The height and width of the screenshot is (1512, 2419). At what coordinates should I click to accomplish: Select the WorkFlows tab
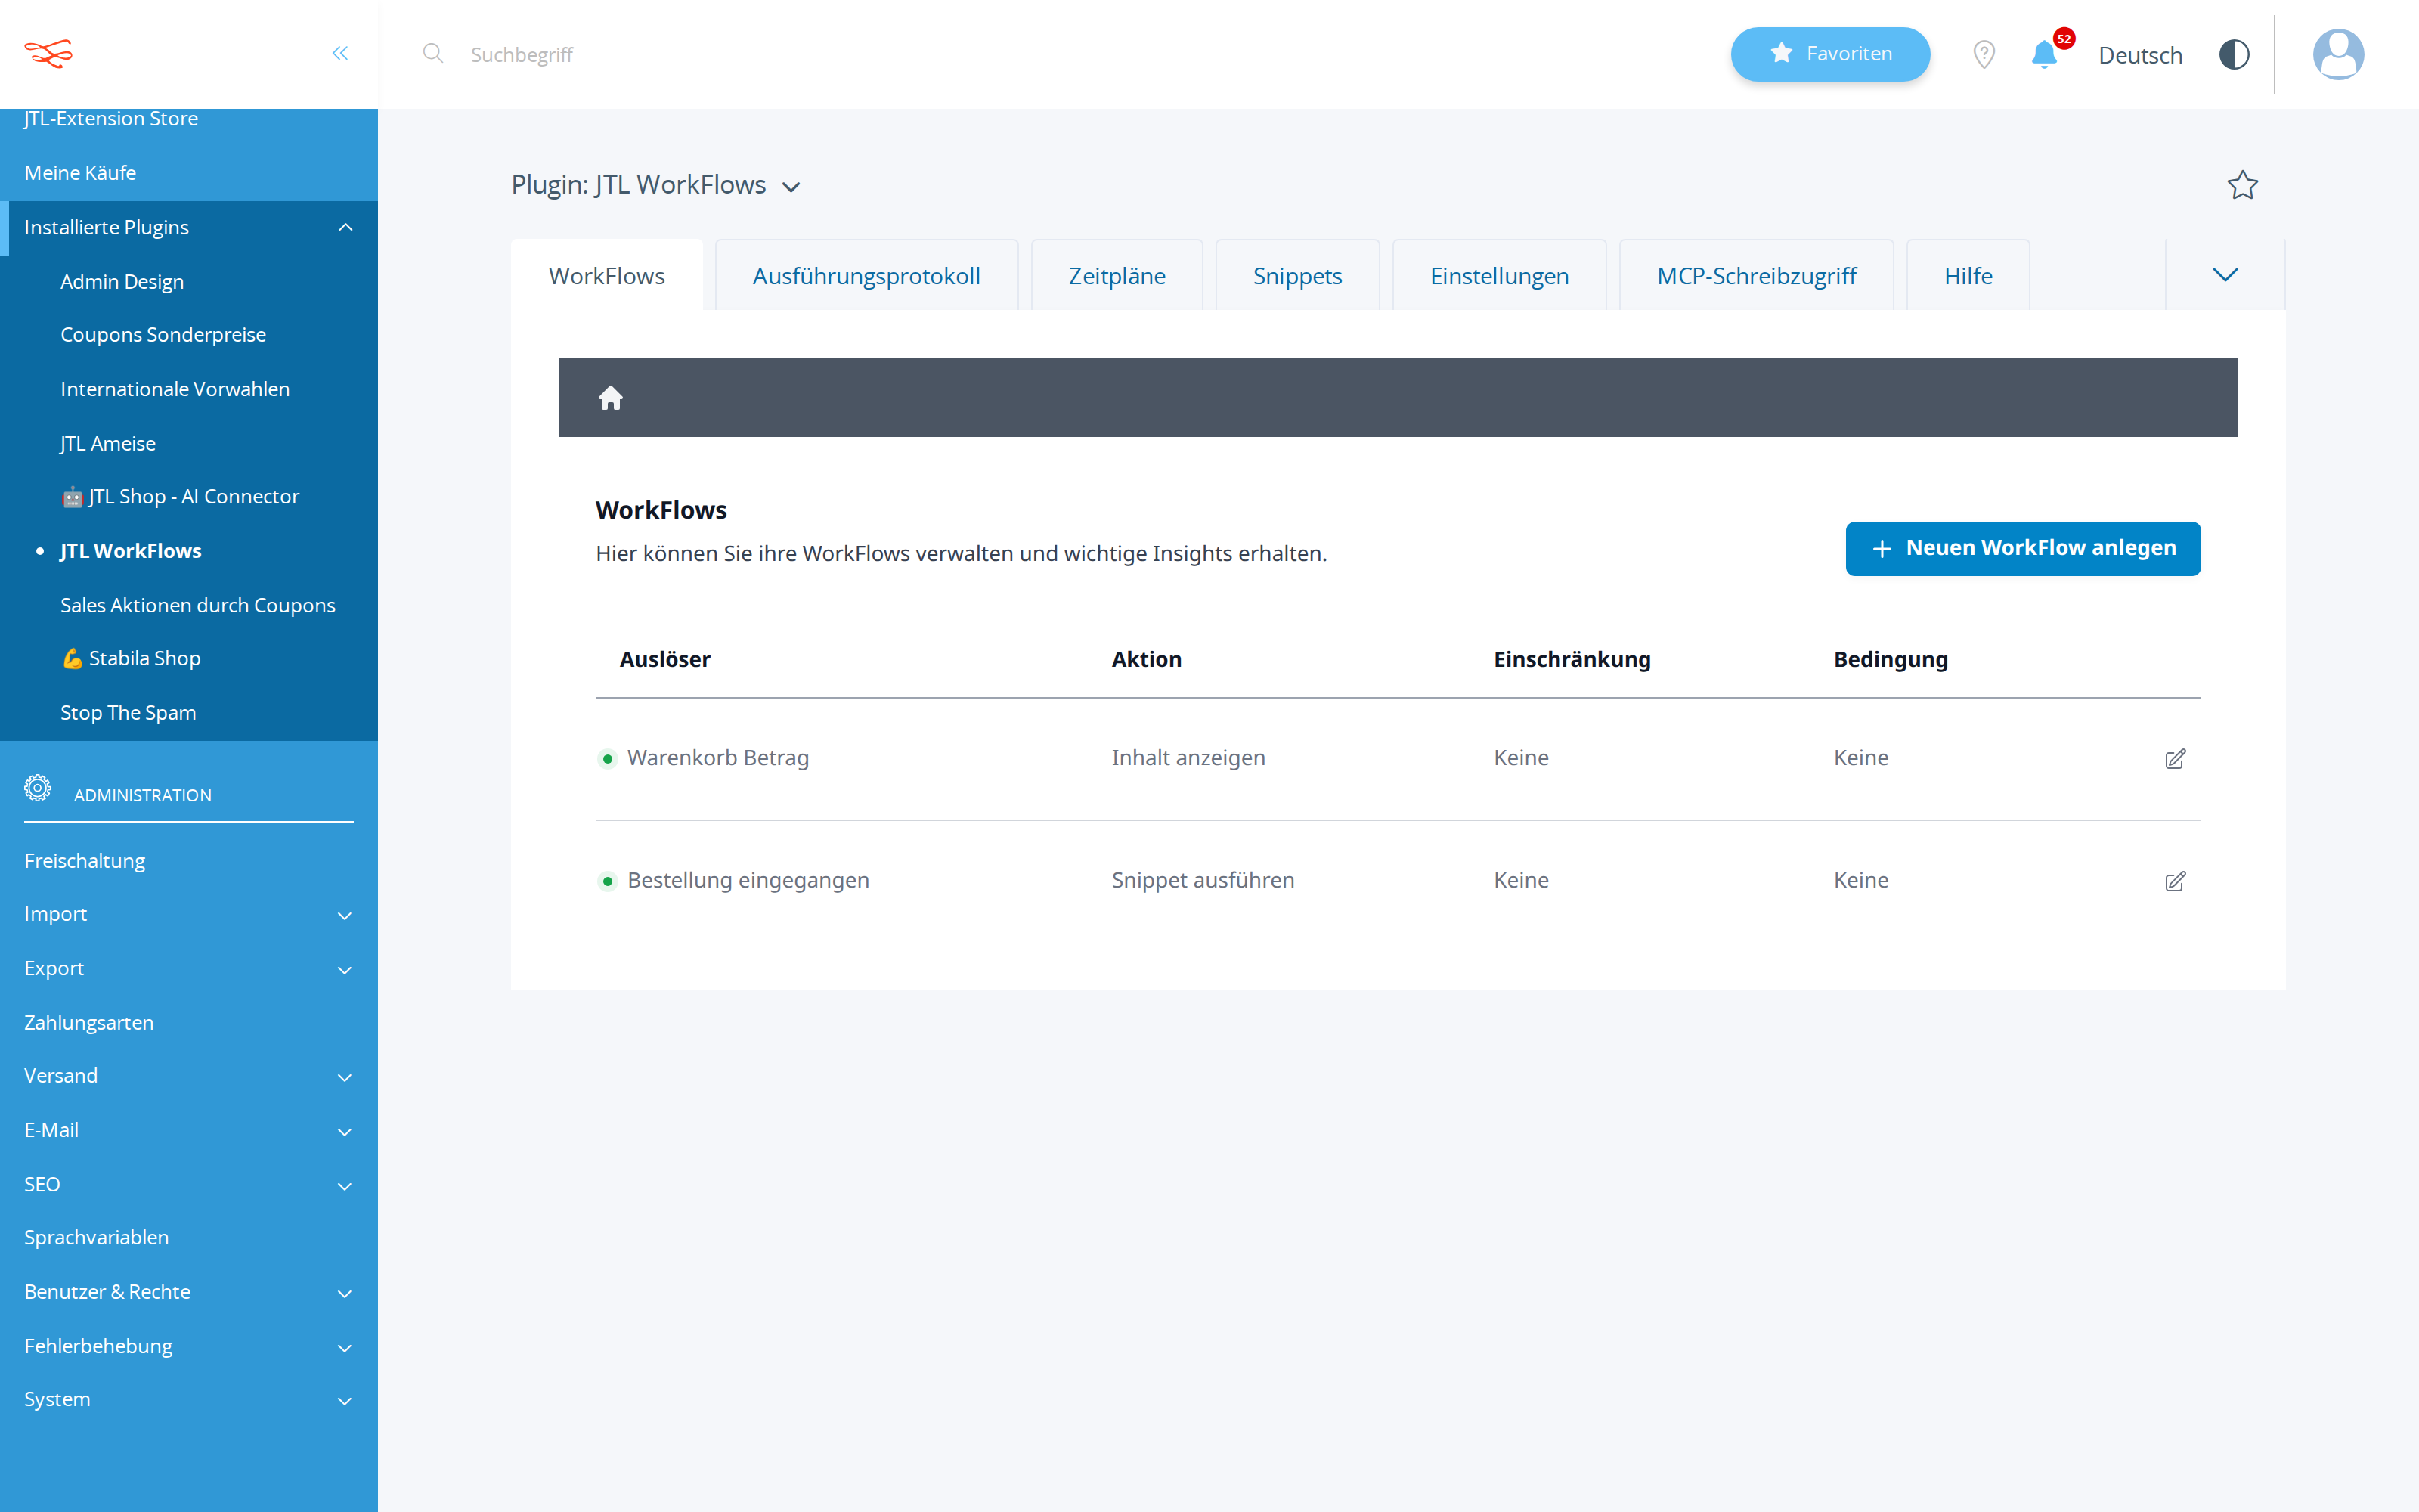pyautogui.click(x=607, y=275)
